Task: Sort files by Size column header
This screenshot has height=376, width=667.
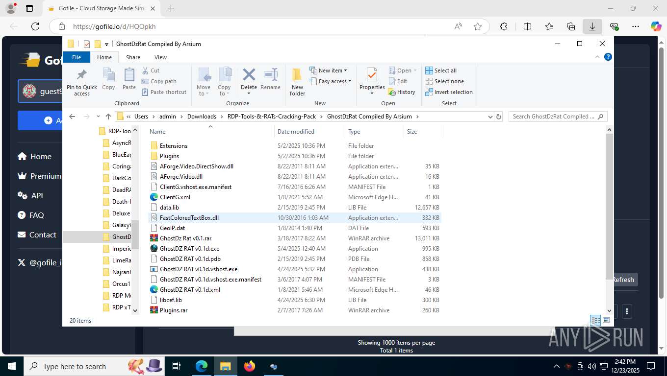Action: click(423, 132)
